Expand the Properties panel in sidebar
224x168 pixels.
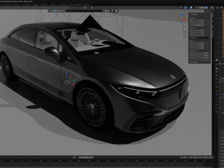pos(194,62)
